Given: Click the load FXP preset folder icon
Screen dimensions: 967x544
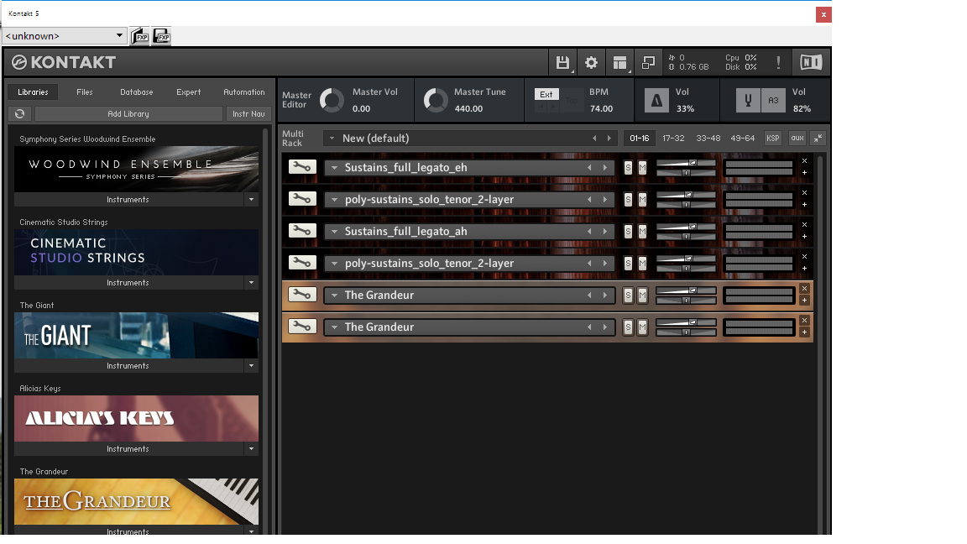Looking at the screenshot, I should (x=140, y=36).
